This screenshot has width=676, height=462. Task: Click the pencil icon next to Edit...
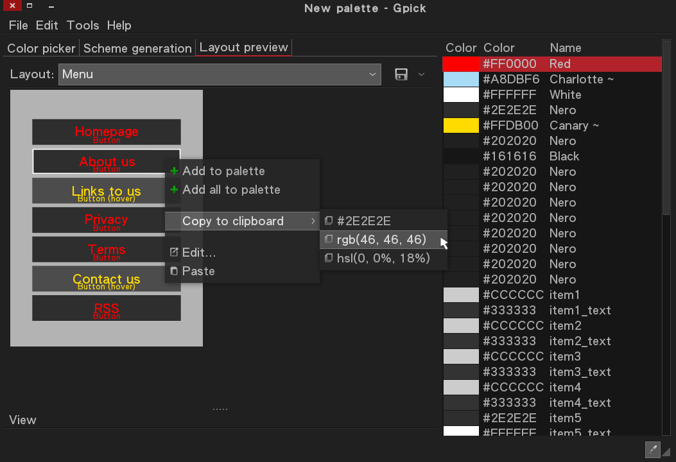[174, 252]
